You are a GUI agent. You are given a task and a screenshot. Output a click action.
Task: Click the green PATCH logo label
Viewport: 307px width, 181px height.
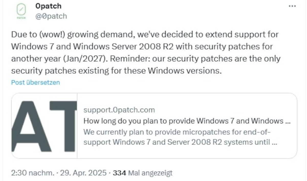(22, 19)
